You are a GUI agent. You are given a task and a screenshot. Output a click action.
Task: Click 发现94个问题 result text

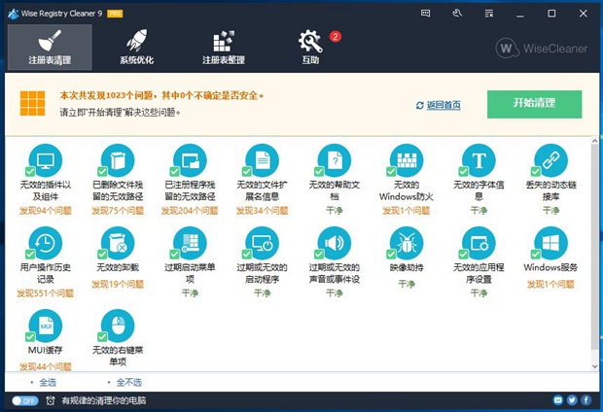coord(46,211)
